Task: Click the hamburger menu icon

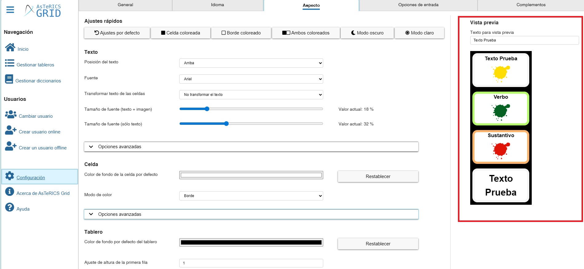Action: (x=10, y=10)
